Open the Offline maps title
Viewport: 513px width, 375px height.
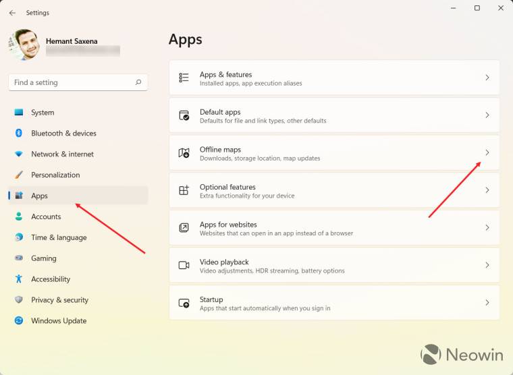[x=220, y=150]
